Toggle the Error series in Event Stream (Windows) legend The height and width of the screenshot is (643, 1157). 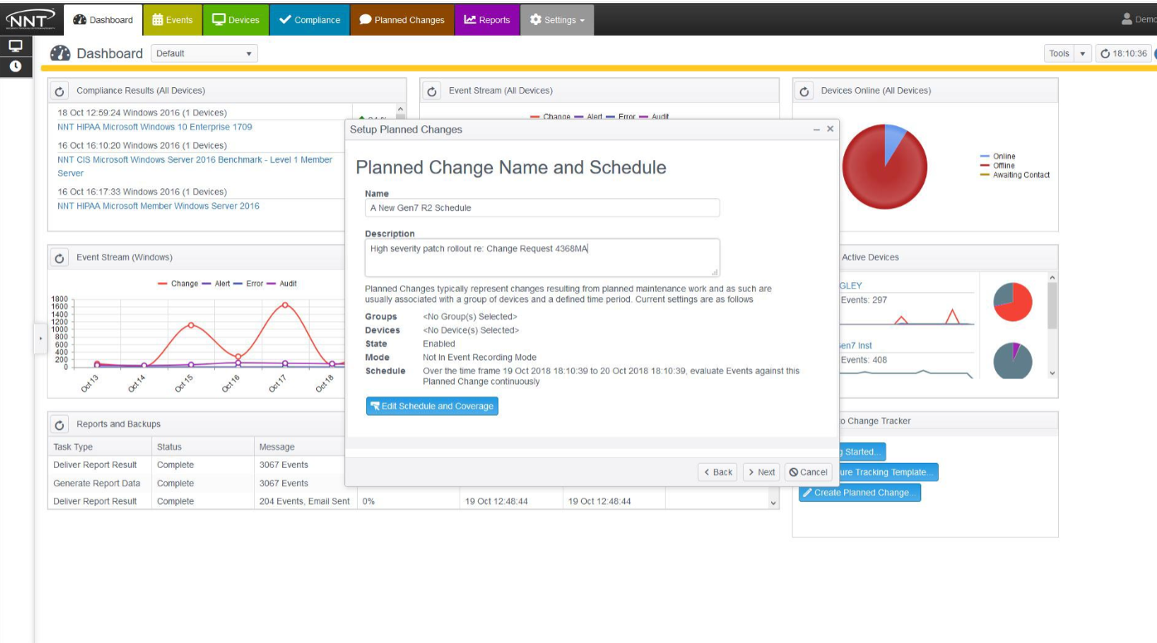pyautogui.click(x=249, y=284)
